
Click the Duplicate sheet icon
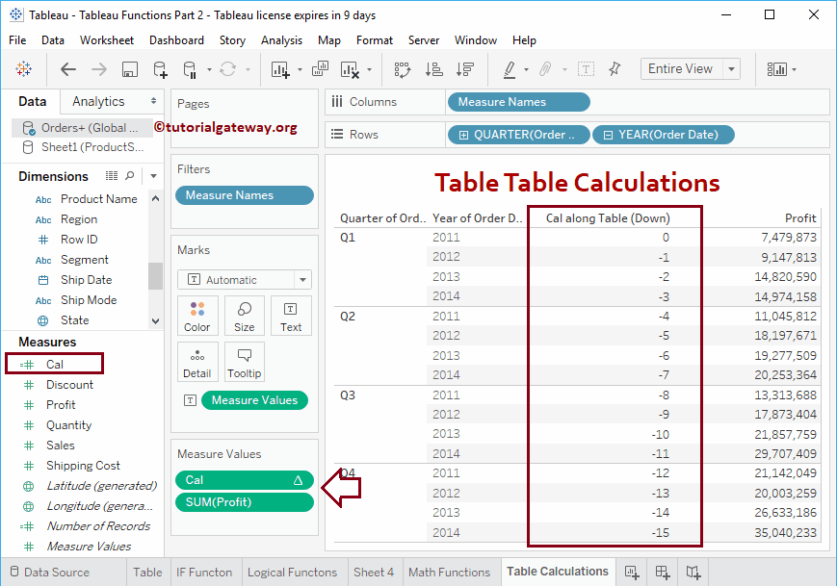click(x=320, y=68)
